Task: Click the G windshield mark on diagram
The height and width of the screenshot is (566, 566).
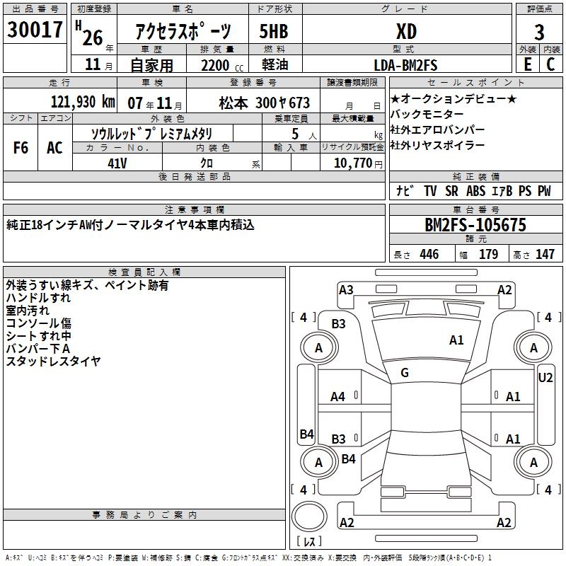Action: [x=405, y=373]
